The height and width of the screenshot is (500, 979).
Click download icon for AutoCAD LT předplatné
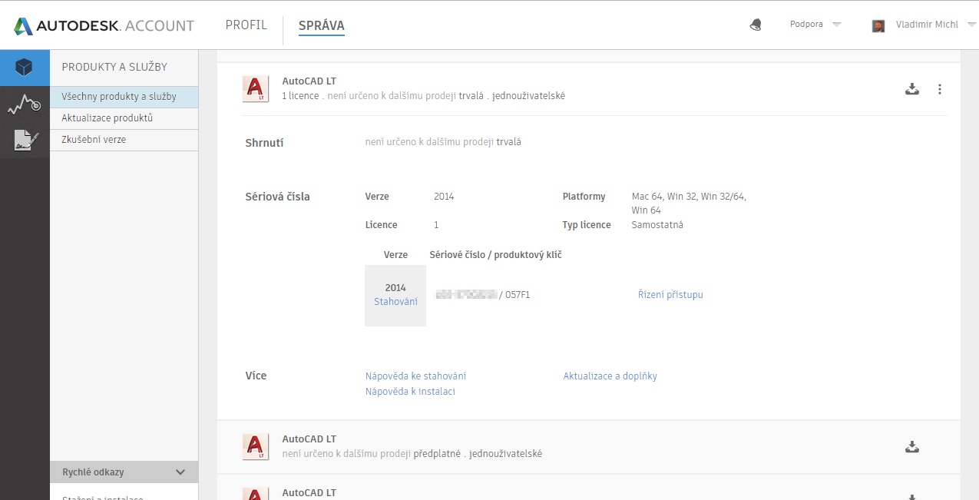912,447
